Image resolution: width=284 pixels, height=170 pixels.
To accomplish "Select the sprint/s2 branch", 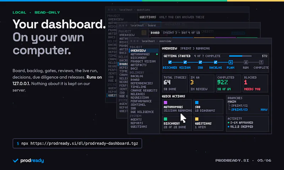I will [239, 105].
